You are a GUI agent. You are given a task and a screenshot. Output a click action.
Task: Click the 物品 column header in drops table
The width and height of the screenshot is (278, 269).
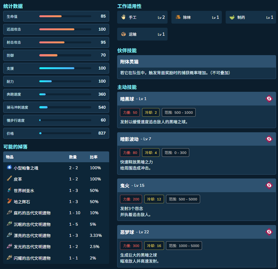[x=10, y=157]
